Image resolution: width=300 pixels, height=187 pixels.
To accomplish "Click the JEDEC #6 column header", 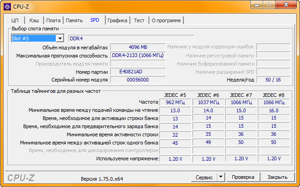I will coord(208,95).
